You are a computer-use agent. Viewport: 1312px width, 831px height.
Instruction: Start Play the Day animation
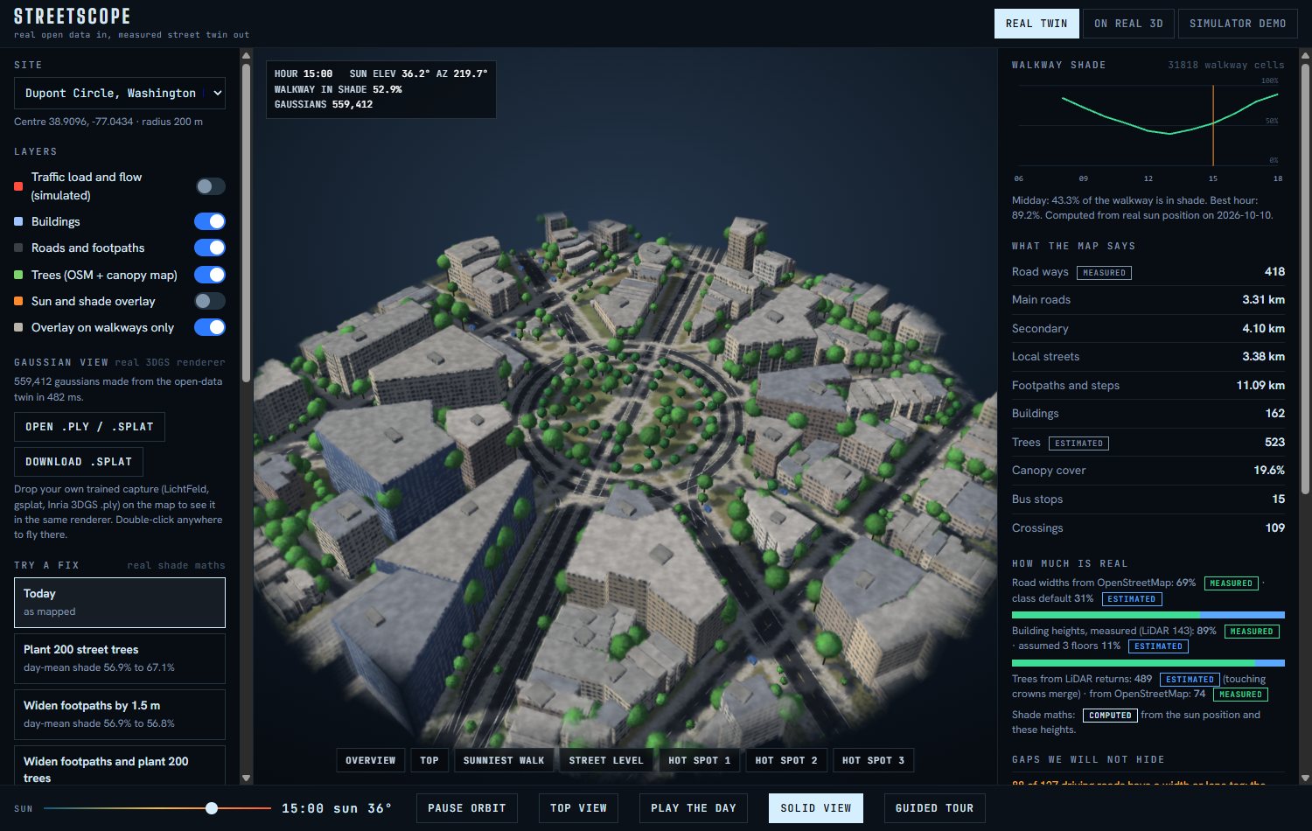(x=694, y=808)
